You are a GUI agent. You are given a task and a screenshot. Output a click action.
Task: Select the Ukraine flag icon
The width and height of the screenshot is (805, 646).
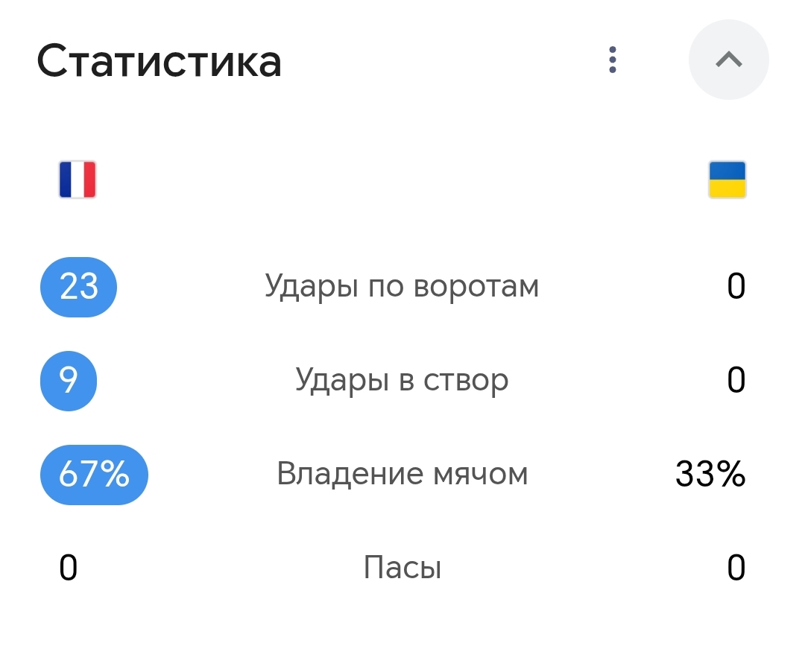(727, 180)
